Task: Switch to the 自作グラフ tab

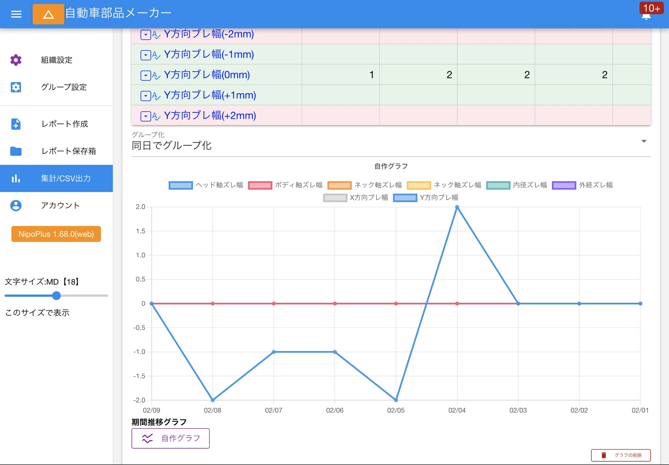Action: (171, 438)
